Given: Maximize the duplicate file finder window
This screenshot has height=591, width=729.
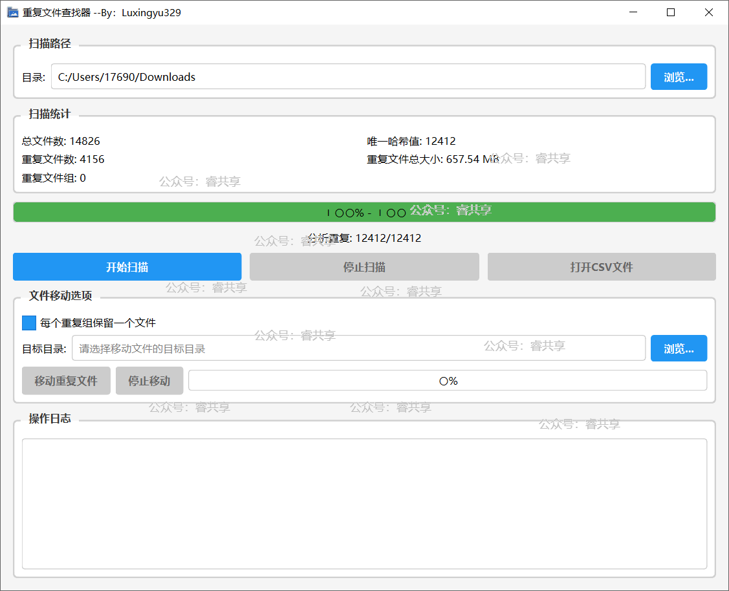Looking at the screenshot, I should [x=671, y=12].
